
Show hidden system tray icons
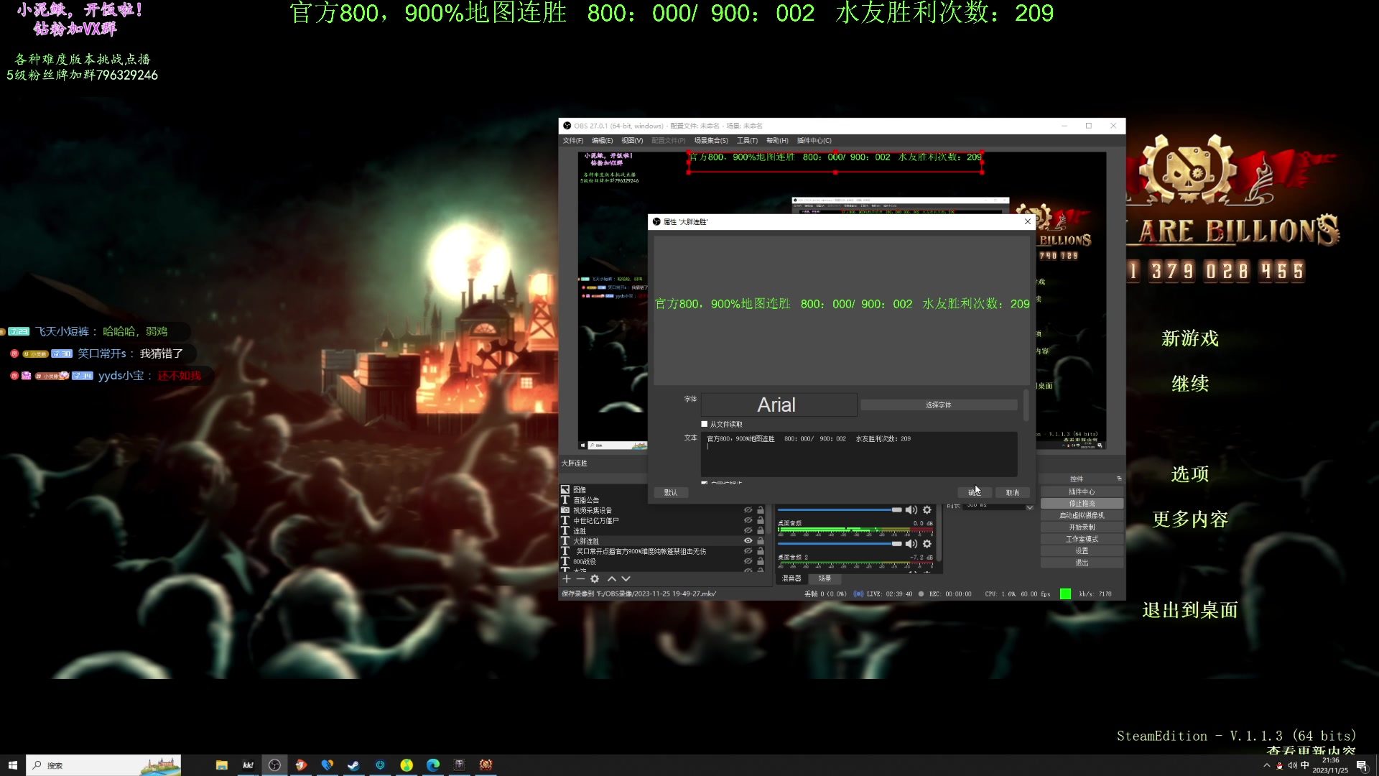[x=1266, y=765]
